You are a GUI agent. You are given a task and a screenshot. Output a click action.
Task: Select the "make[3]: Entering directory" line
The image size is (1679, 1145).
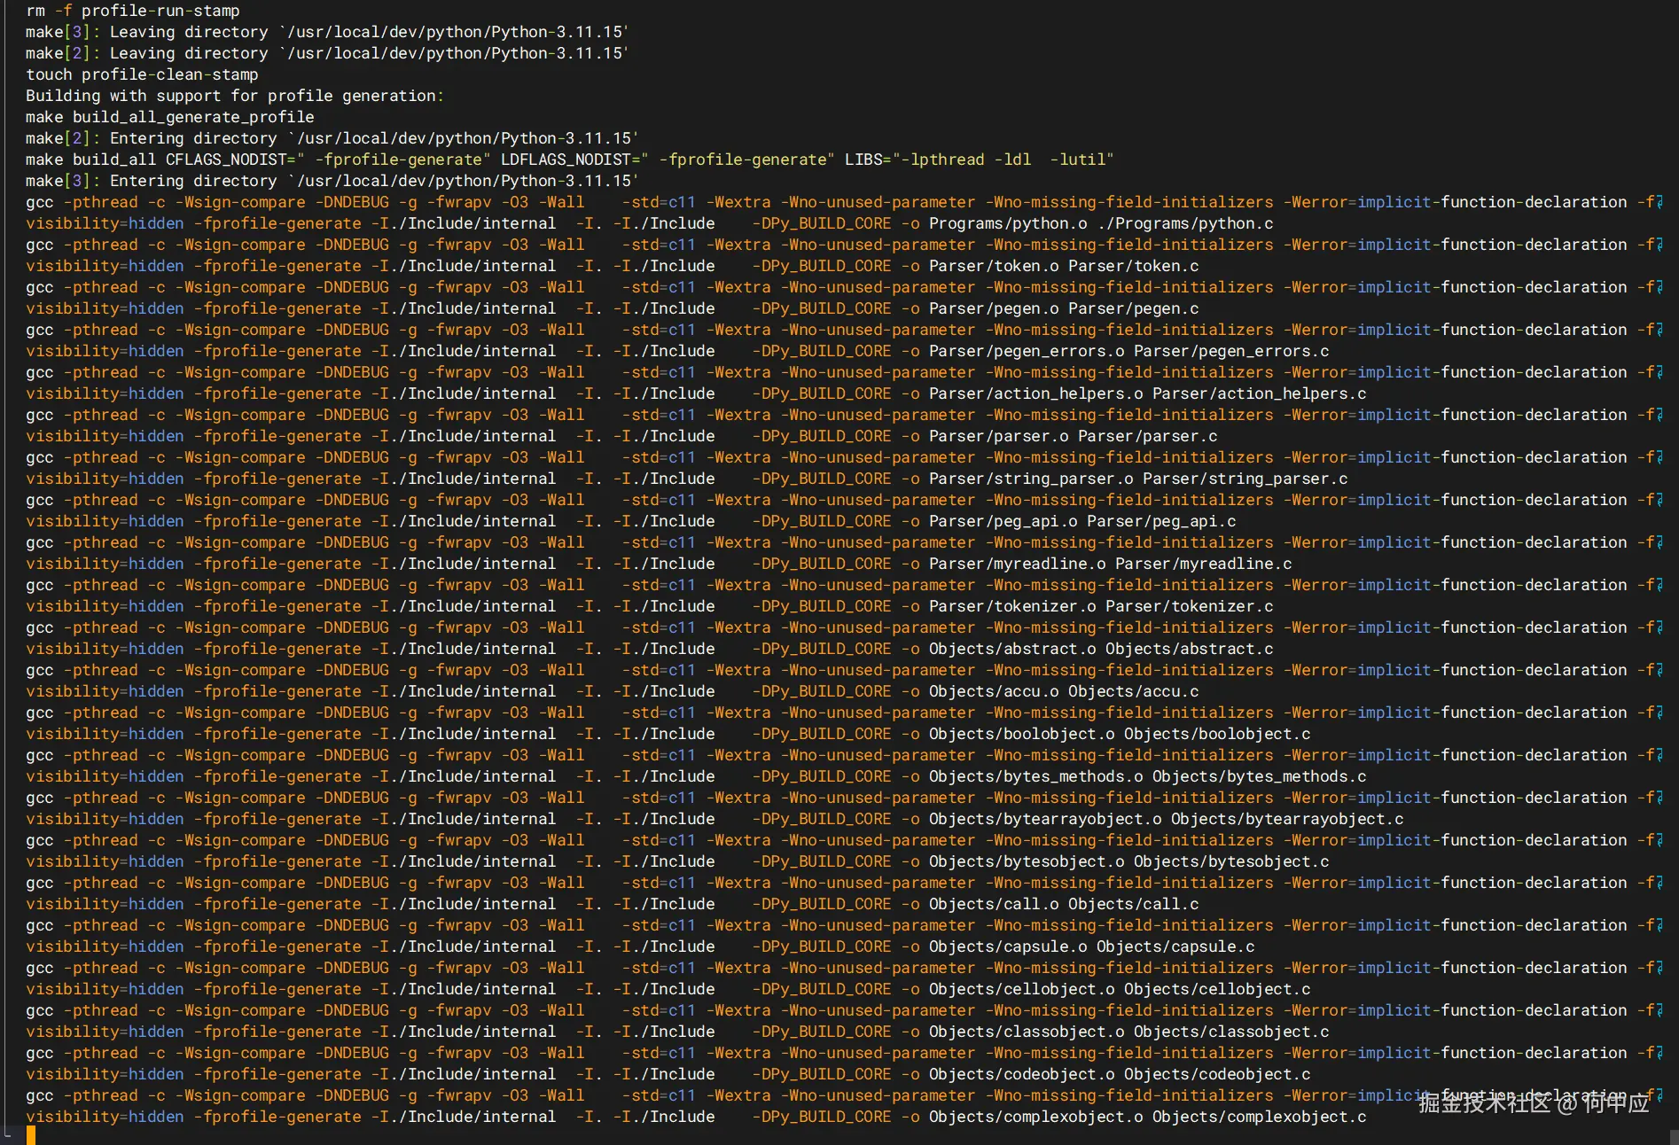(x=332, y=181)
